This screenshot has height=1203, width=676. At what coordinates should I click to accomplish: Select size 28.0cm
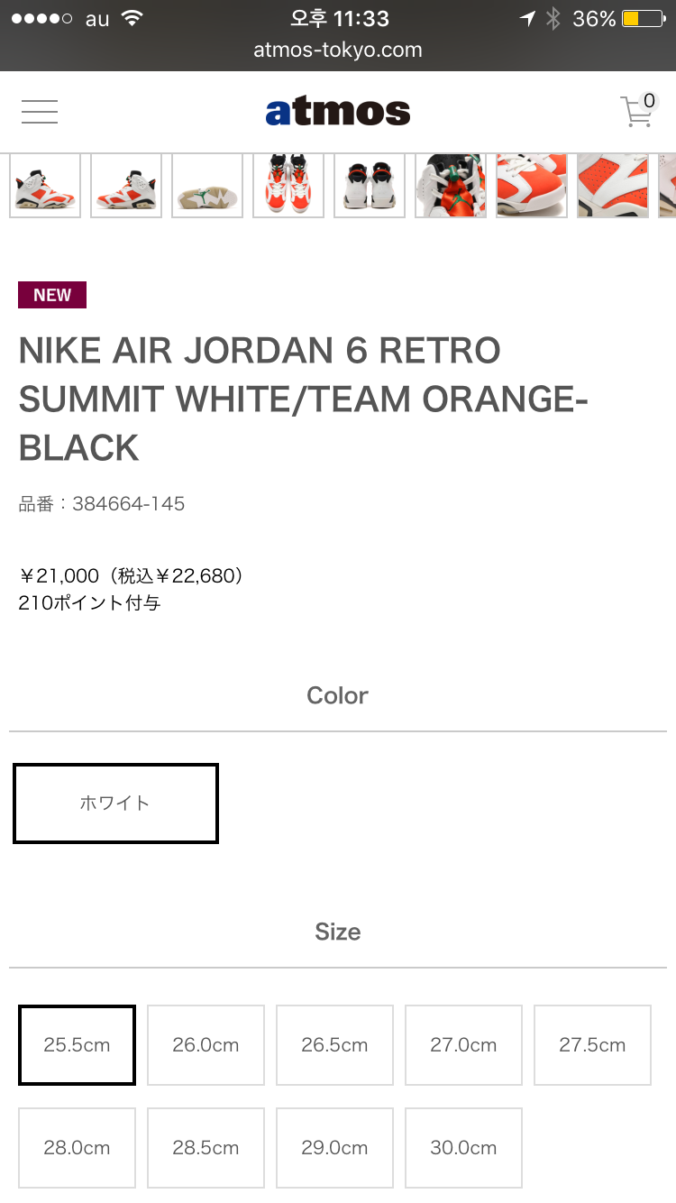point(77,1148)
